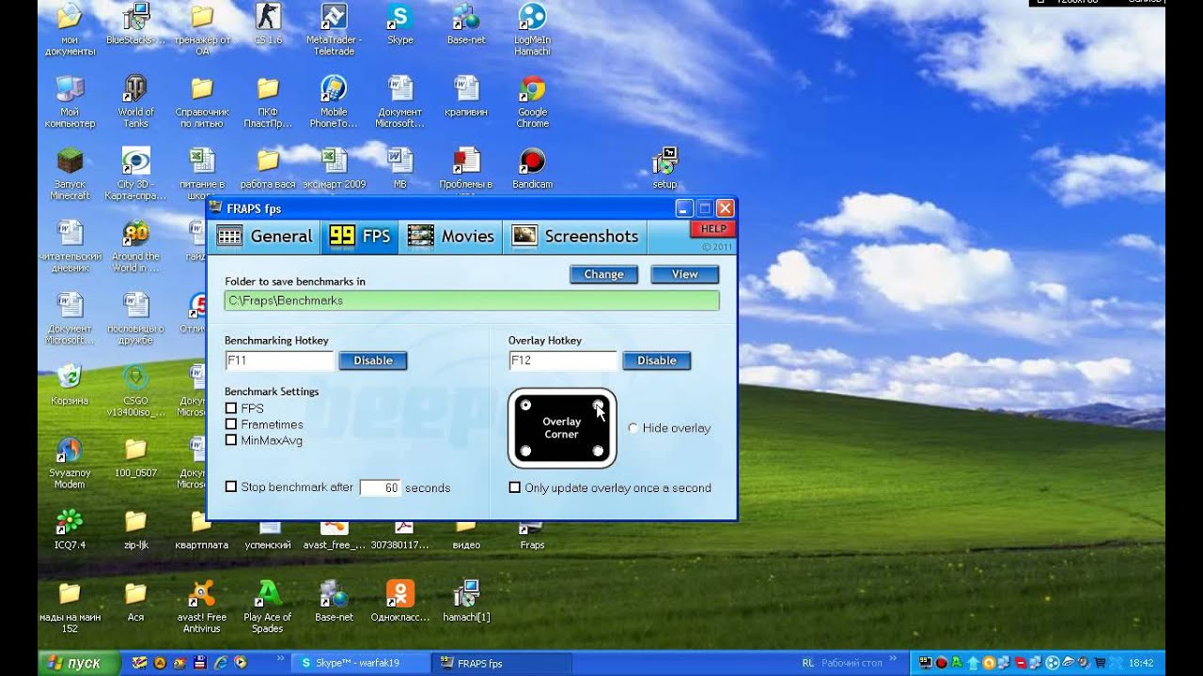Click the 18:42 taskbar clock
The width and height of the screenshot is (1203, 676).
[x=1141, y=663]
